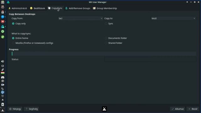Click the green circular G icon

3,31
